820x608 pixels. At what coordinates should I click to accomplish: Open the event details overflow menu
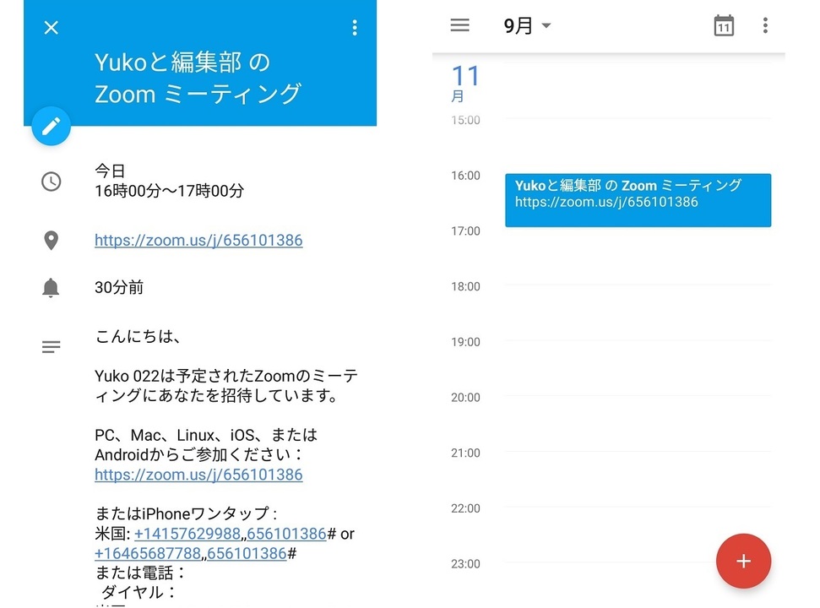tap(355, 27)
